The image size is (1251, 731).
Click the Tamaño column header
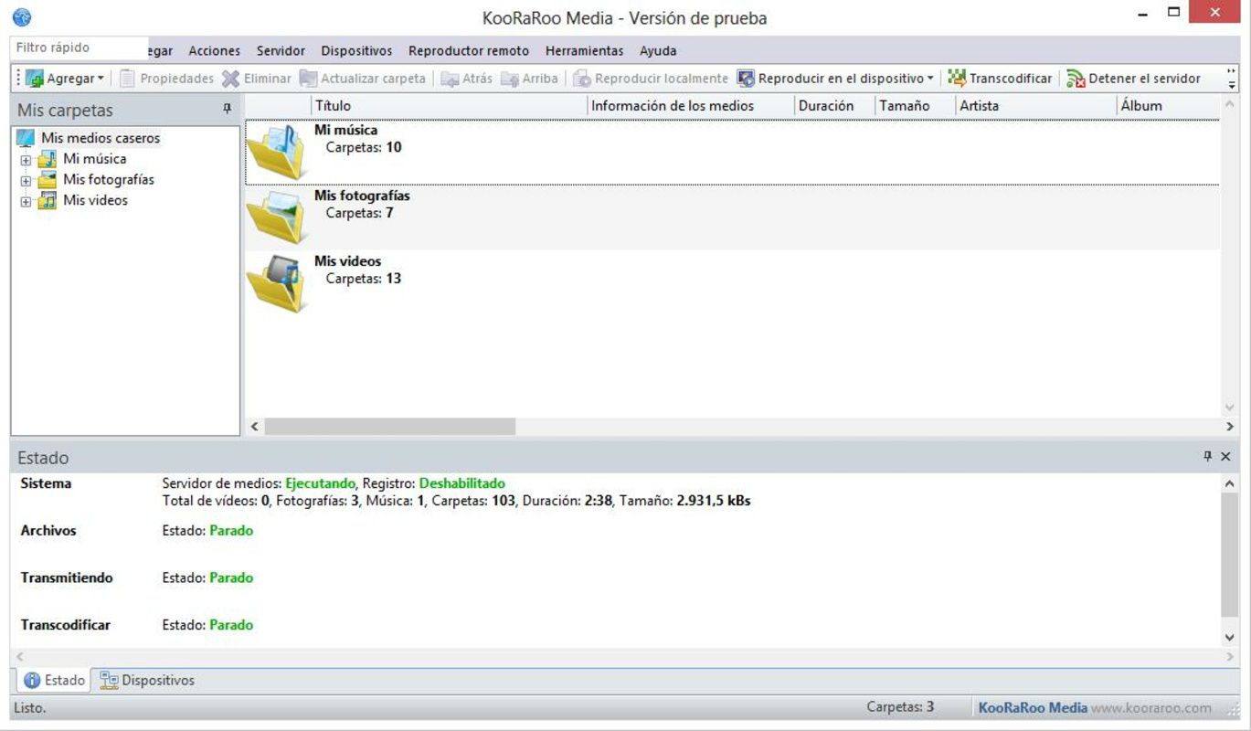click(915, 106)
